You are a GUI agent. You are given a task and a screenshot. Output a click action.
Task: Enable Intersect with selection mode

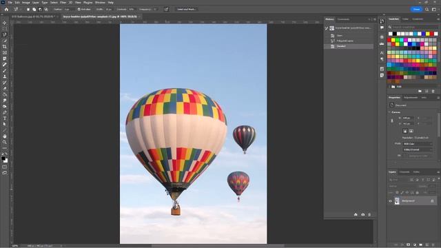click(46, 9)
